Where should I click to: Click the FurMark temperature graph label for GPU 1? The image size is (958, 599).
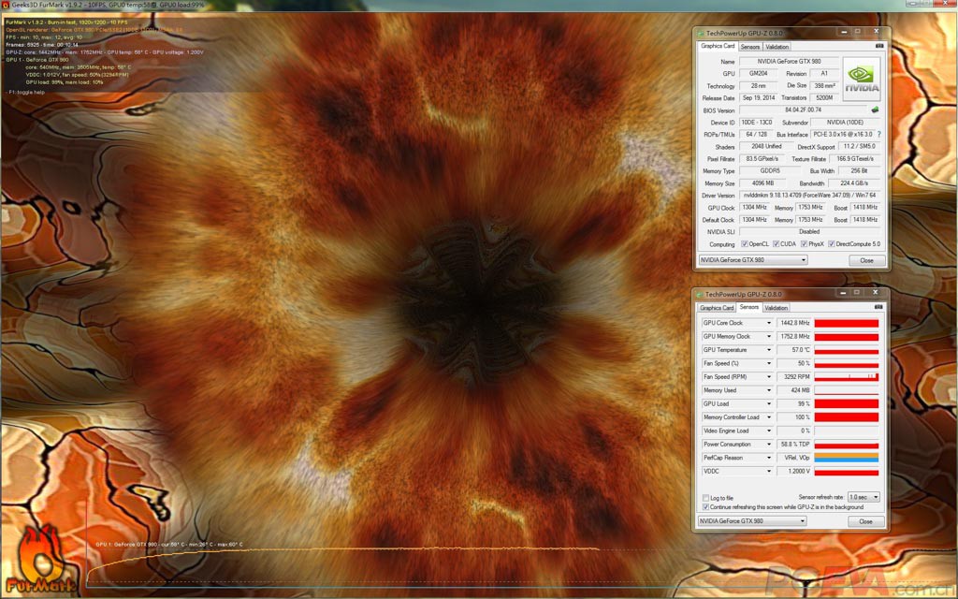click(169, 544)
